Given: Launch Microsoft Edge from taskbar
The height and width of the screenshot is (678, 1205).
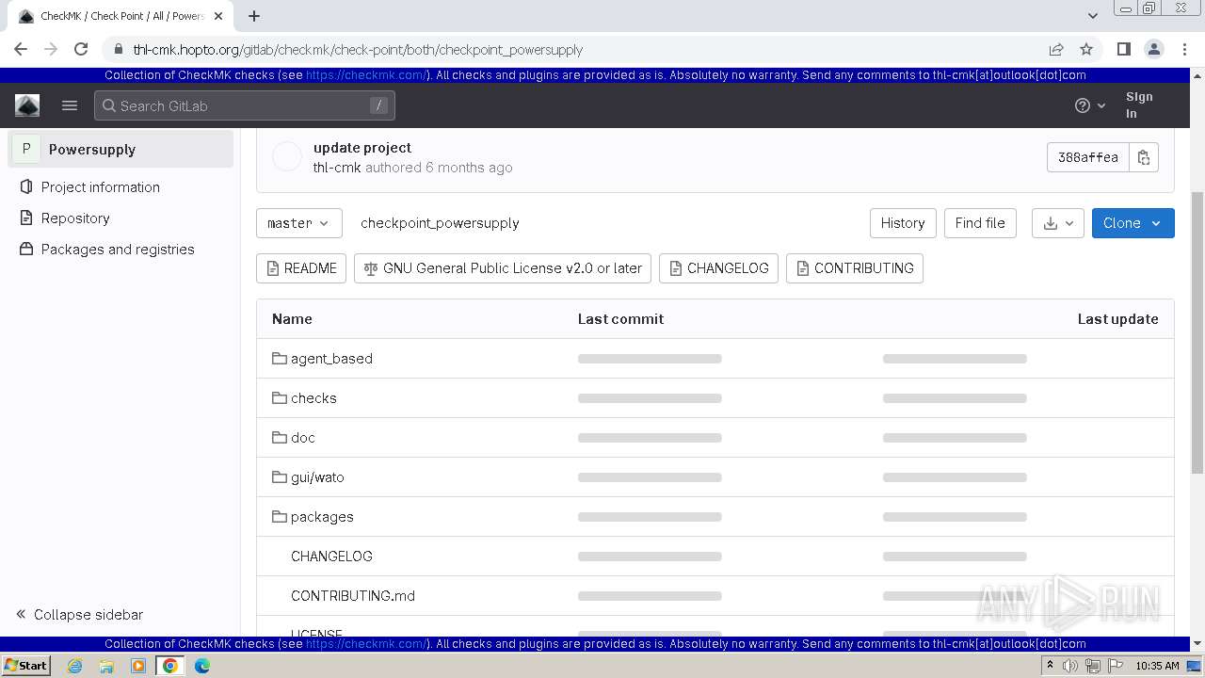Looking at the screenshot, I should (202, 666).
